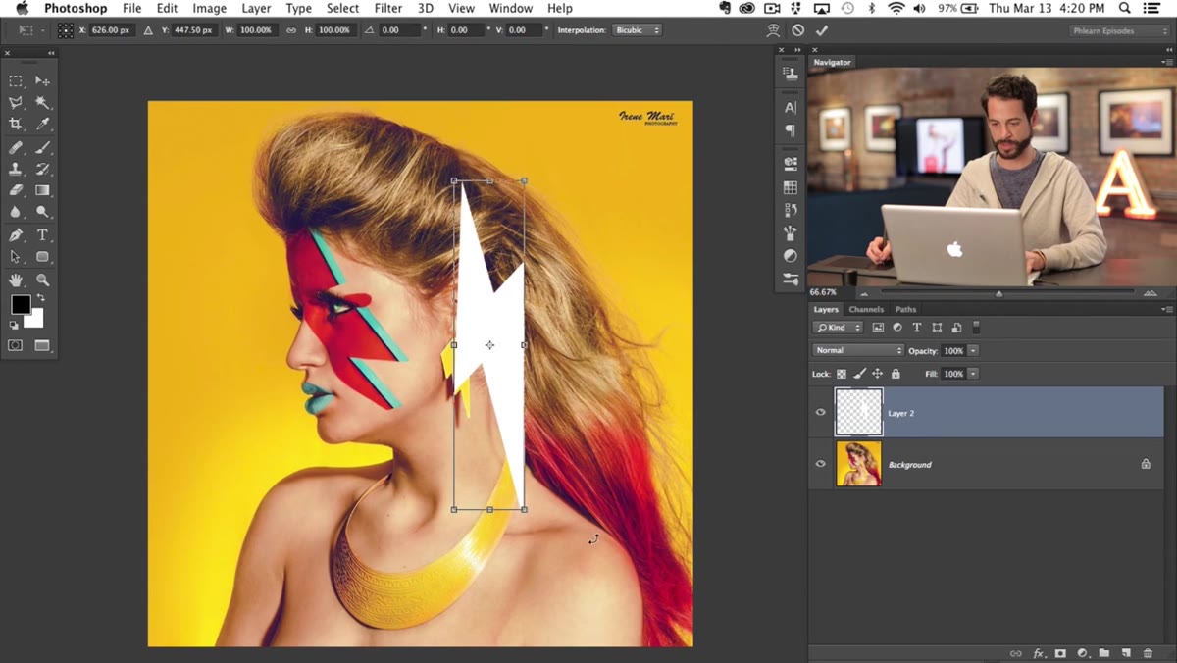The image size is (1177, 663).
Task: Open the Select menu
Action: [342, 8]
